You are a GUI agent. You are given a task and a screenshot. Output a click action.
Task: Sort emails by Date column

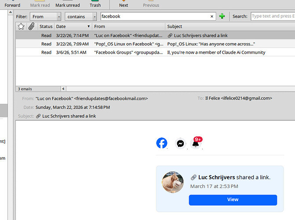click(73, 26)
